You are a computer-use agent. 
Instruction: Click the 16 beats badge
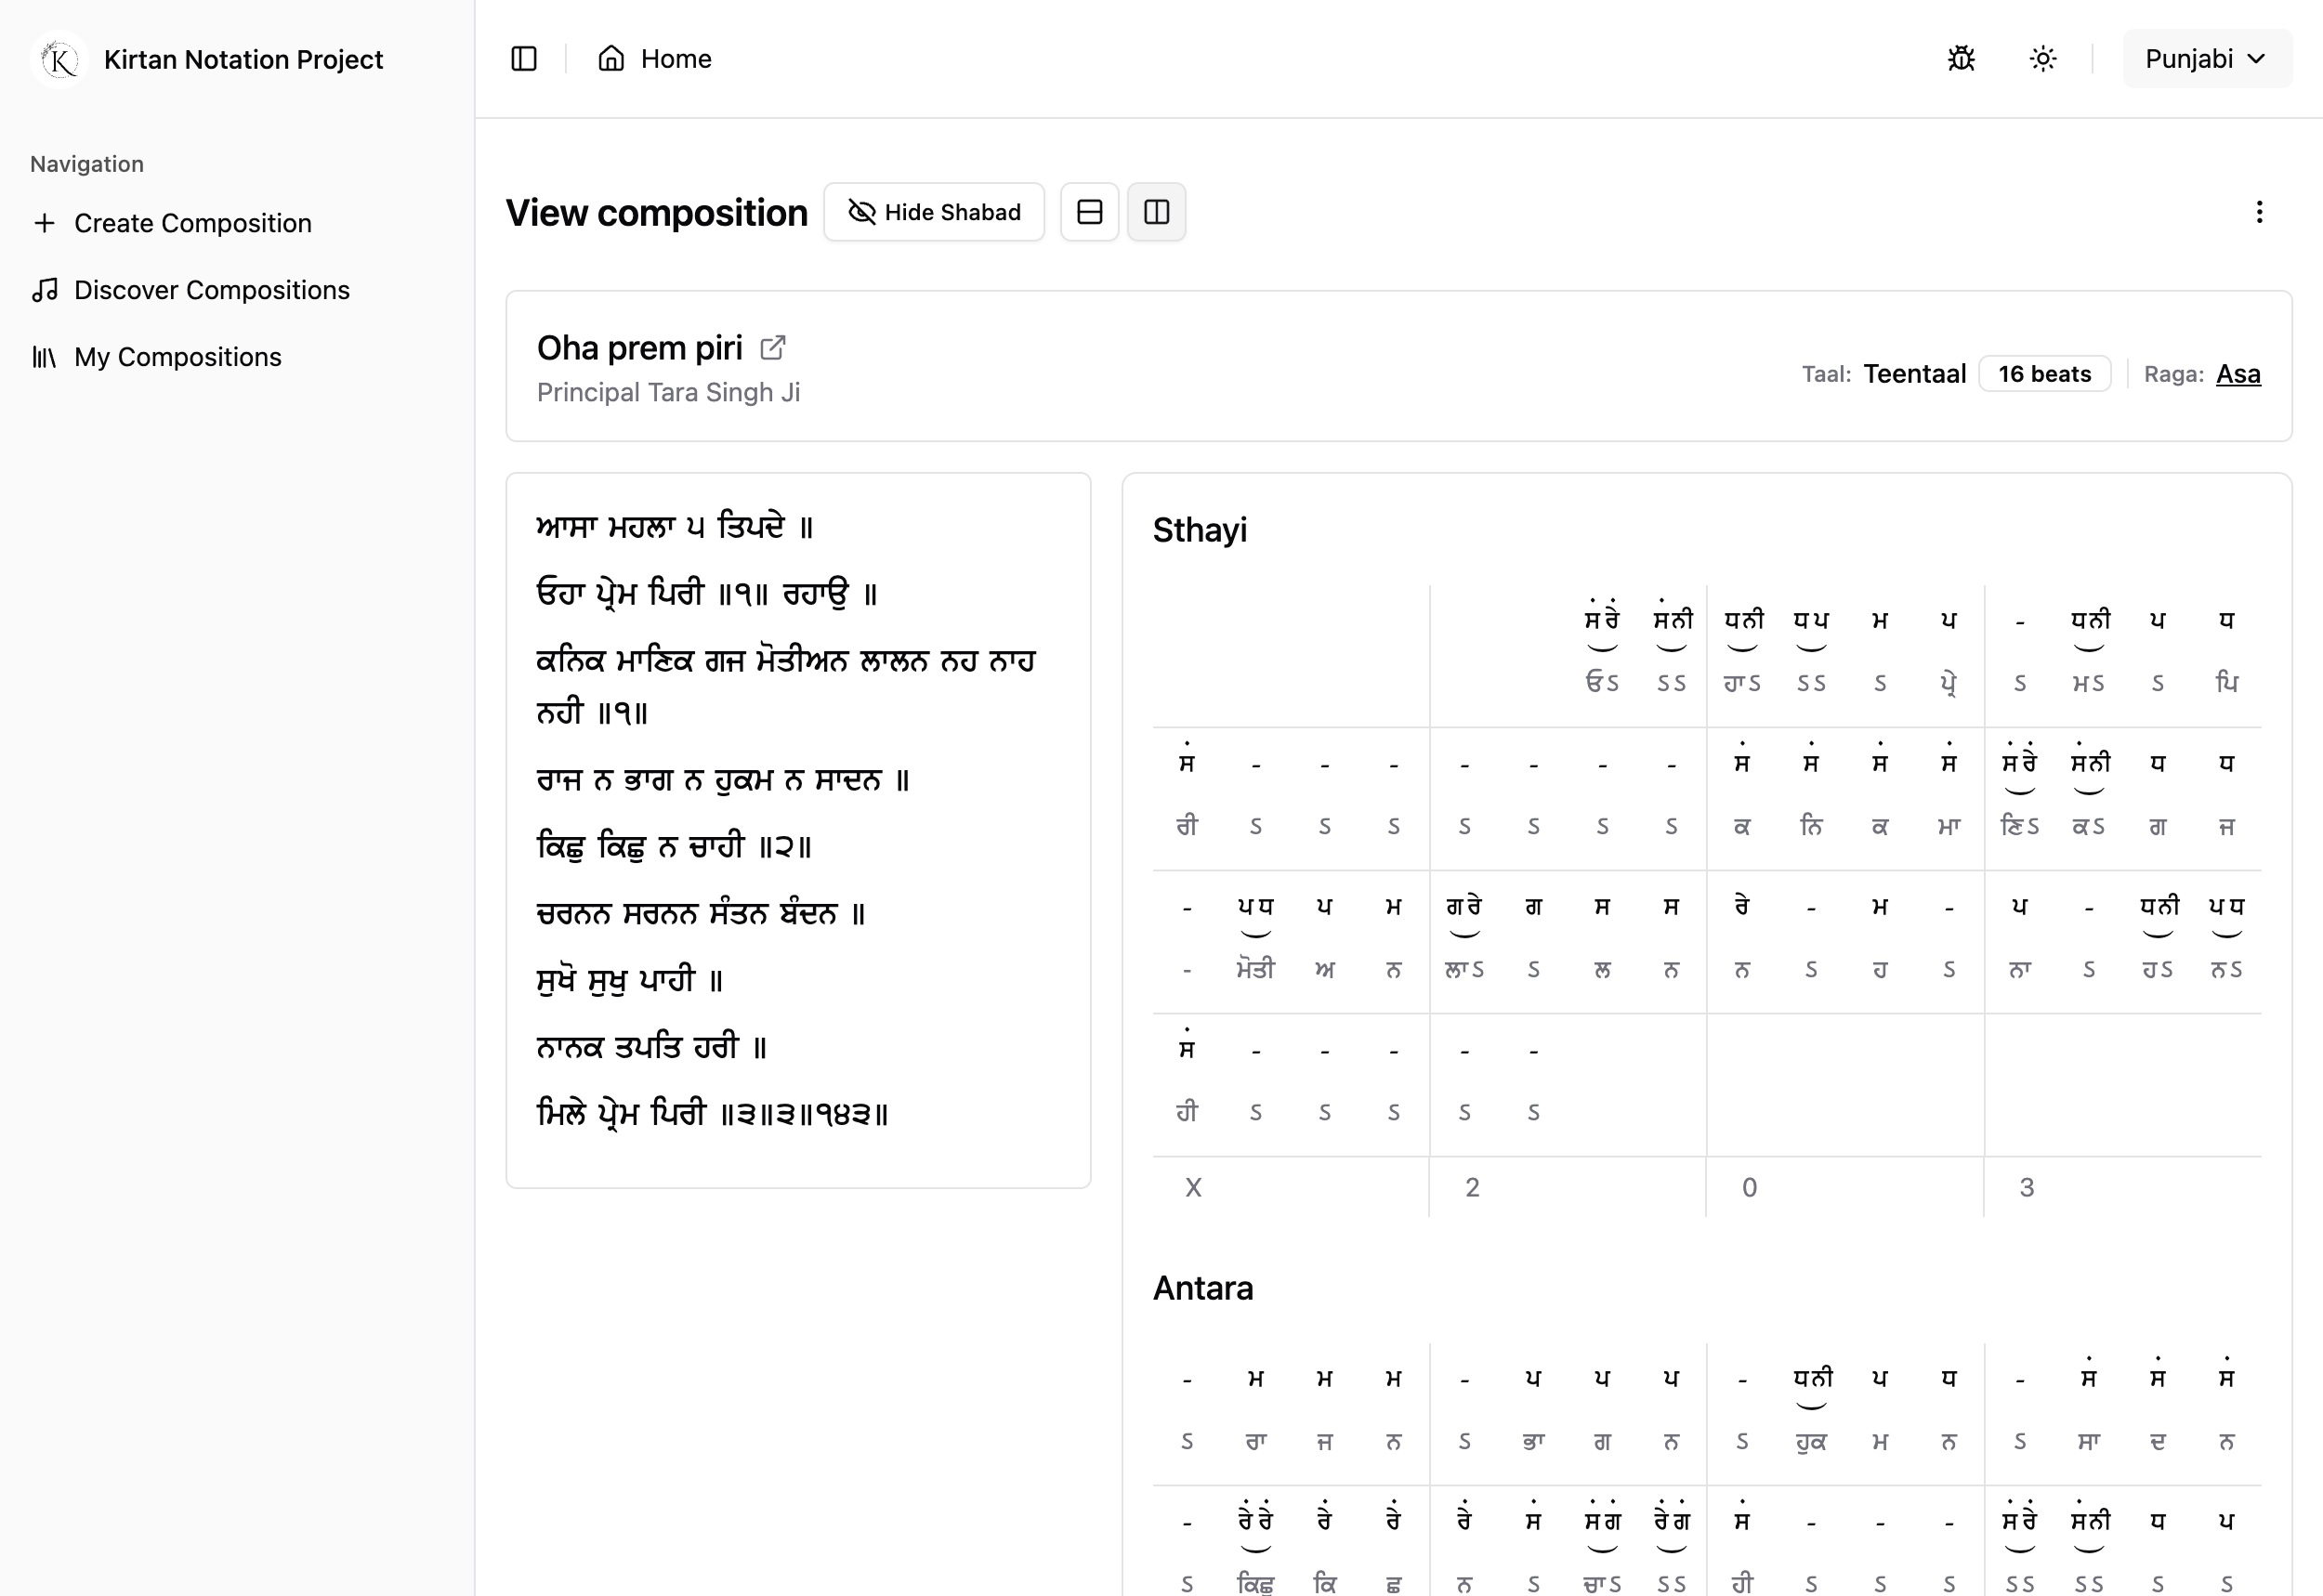pyautogui.click(x=2044, y=373)
